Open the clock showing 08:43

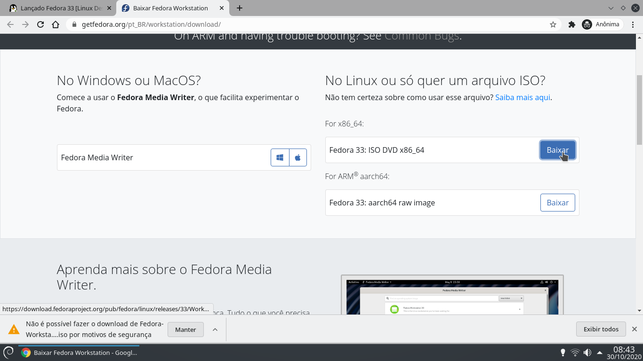pos(624,353)
